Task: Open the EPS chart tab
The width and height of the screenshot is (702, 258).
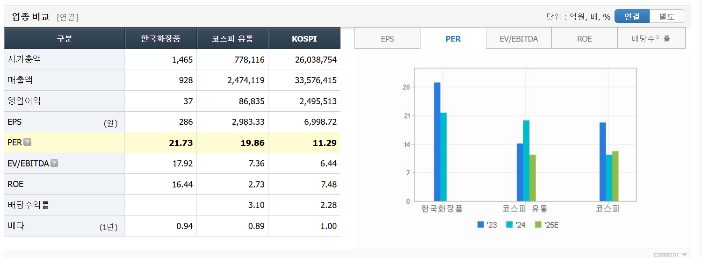Action: click(387, 38)
